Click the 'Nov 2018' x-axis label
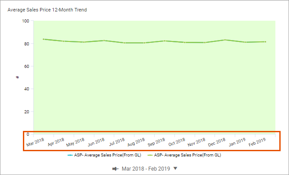The image size is (289, 175). [196, 142]
